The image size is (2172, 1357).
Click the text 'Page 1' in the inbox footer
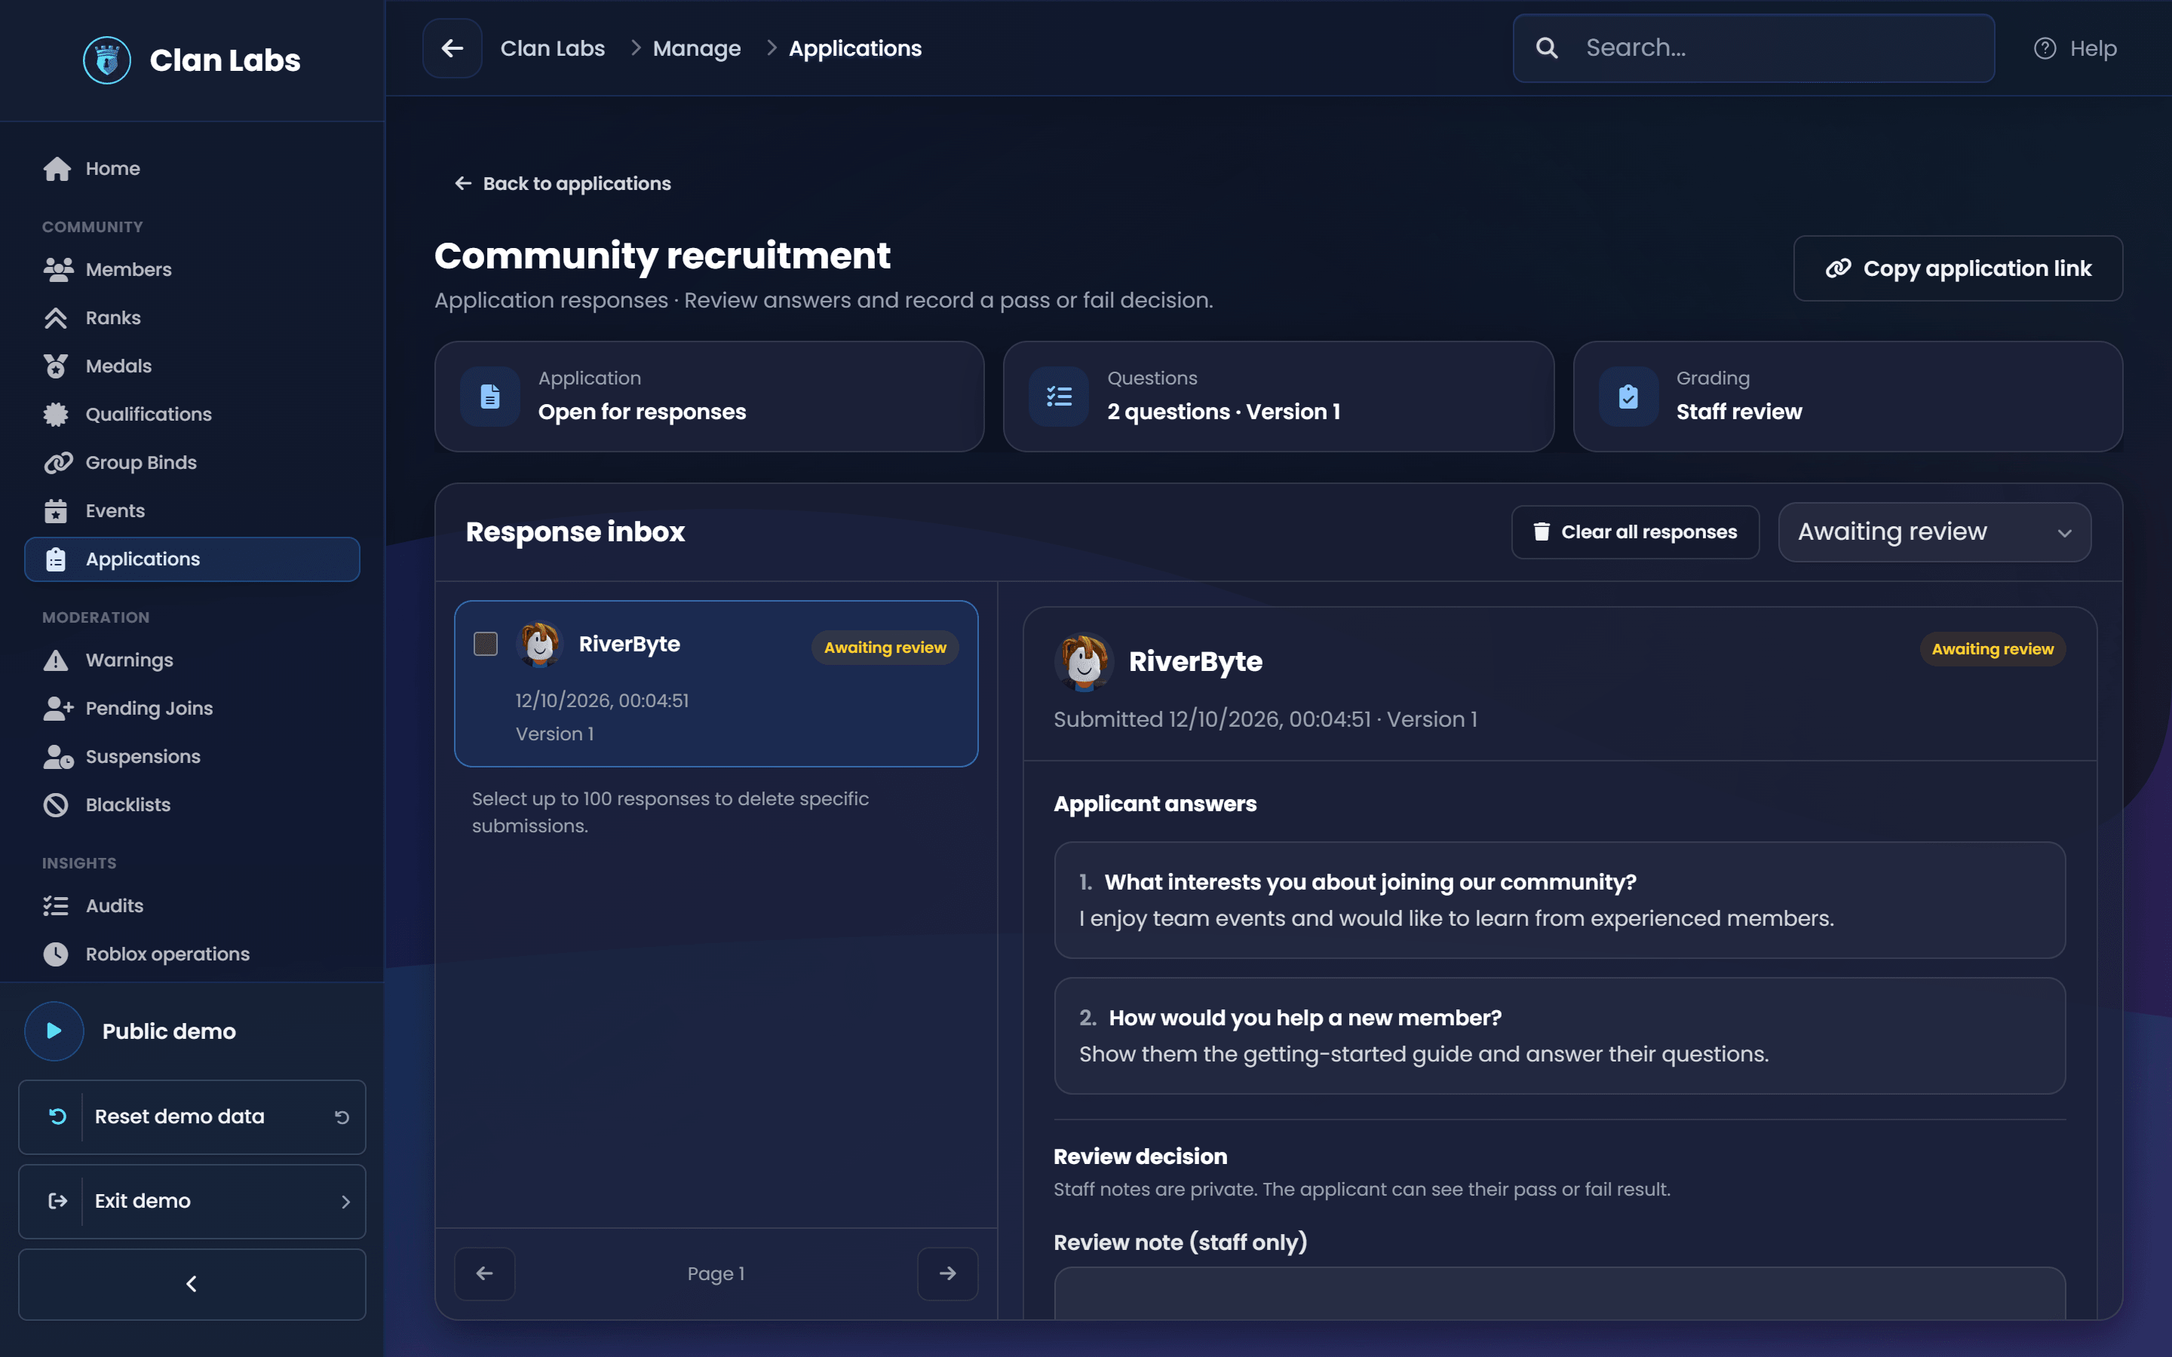pyautogui.click(x=716, y=1273)
